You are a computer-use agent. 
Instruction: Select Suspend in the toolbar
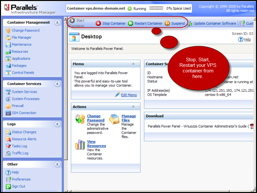pos(178,24)
